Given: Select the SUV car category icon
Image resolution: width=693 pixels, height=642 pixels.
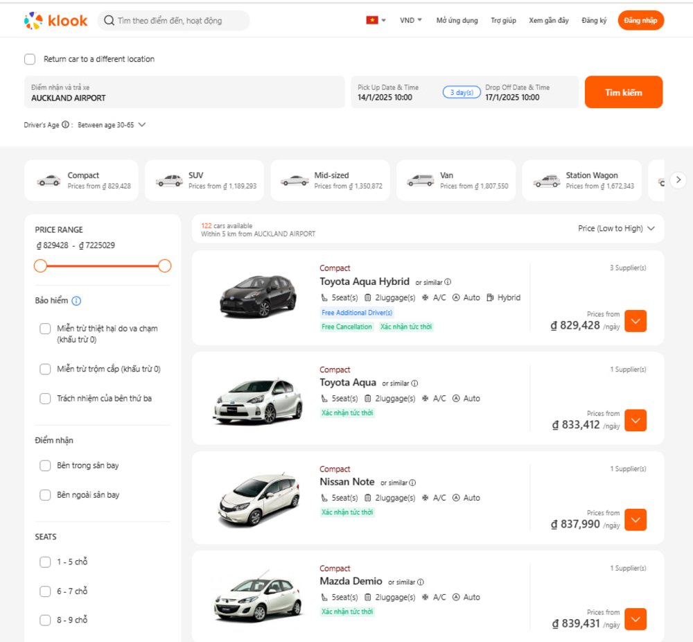Looking at the screenshot, I should point(169,181).
